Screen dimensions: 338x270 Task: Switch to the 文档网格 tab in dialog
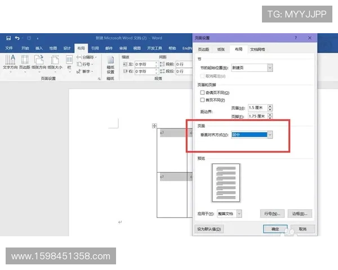257,49
